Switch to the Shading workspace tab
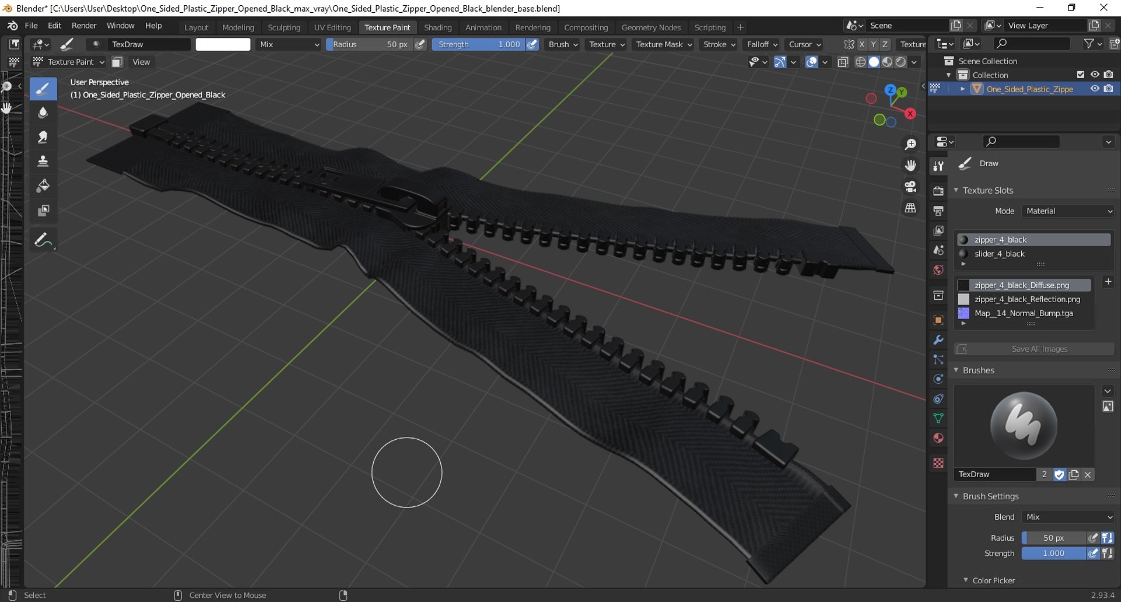Screen dimensions: 1121x602 point(438,27)
